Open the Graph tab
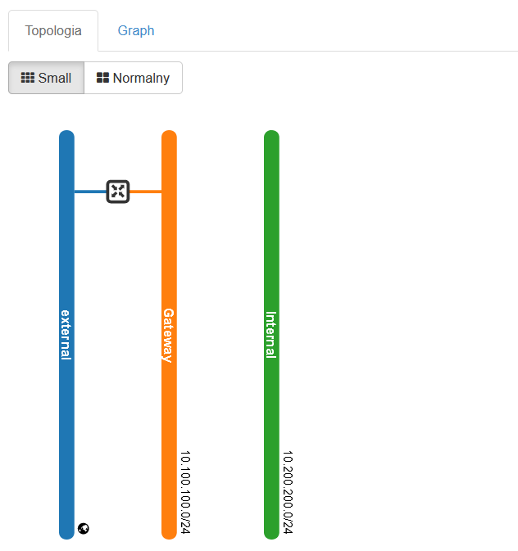The width and height of the screenshot is (518, 551). pos(136,31)
